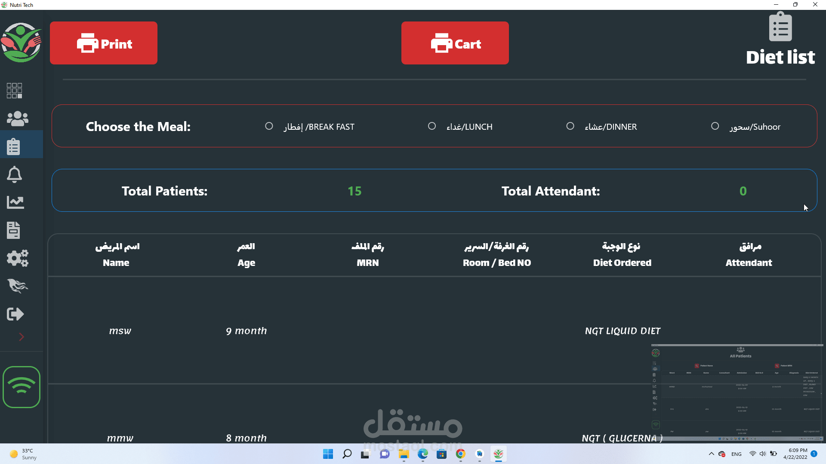Open the patients group icon in sidebar
826x464 pixels.
(17, 119)
